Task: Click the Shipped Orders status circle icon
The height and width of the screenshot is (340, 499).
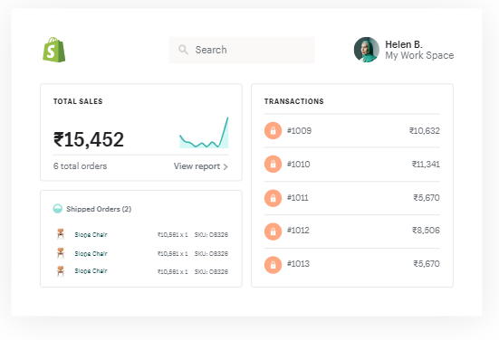Action: point(58,209)
